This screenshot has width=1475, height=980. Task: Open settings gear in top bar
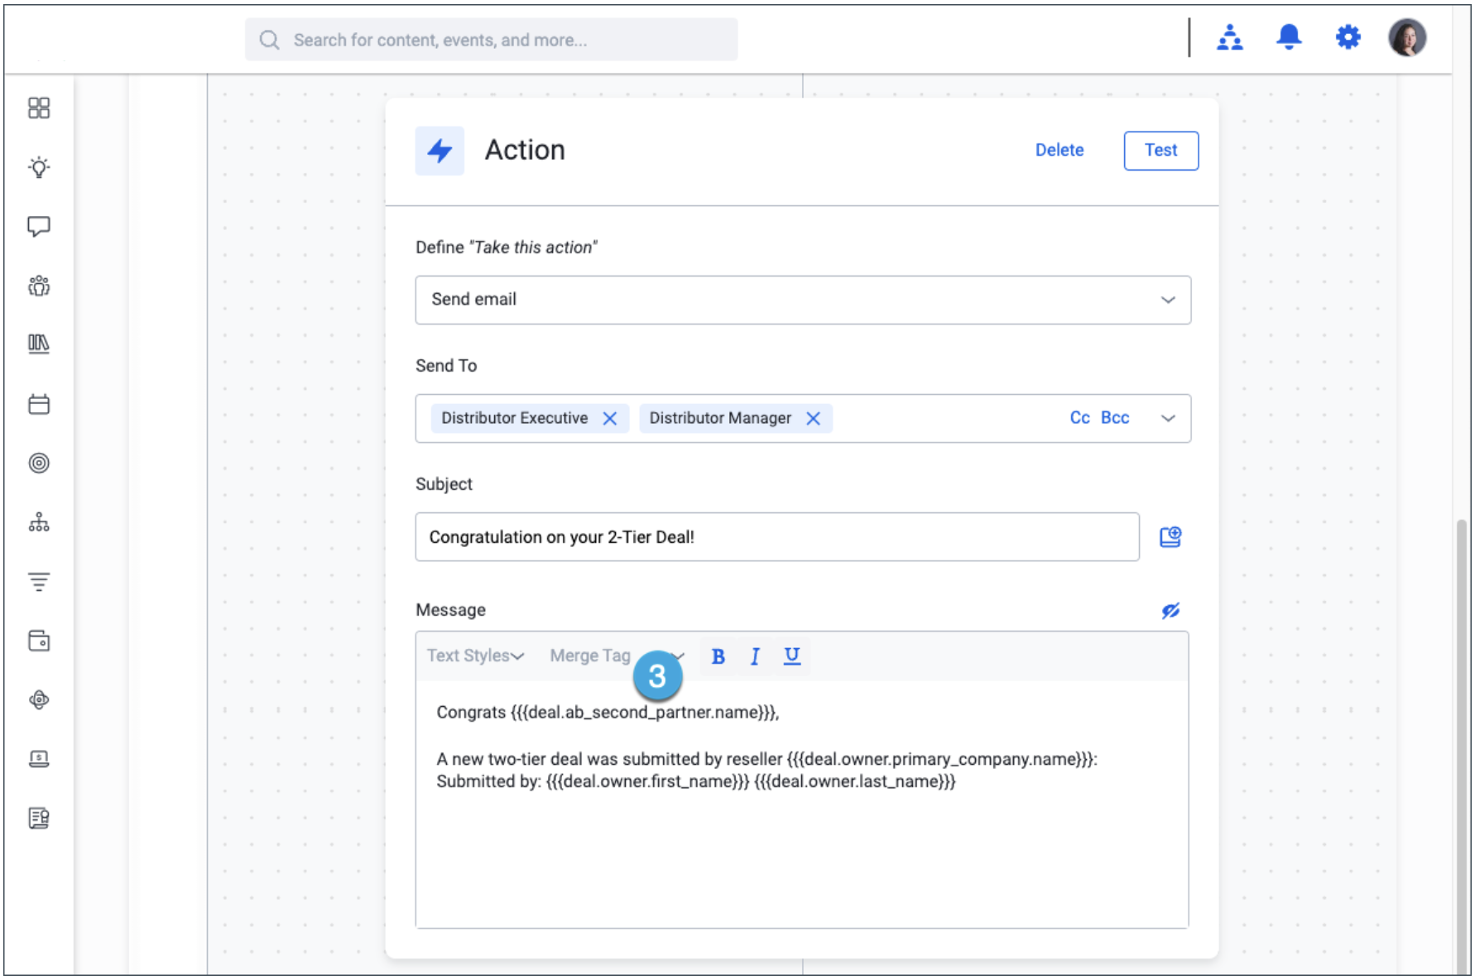coord(1348,37)
